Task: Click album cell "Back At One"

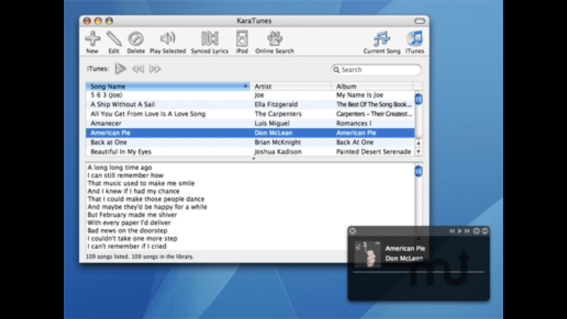Action: [355, 143]
